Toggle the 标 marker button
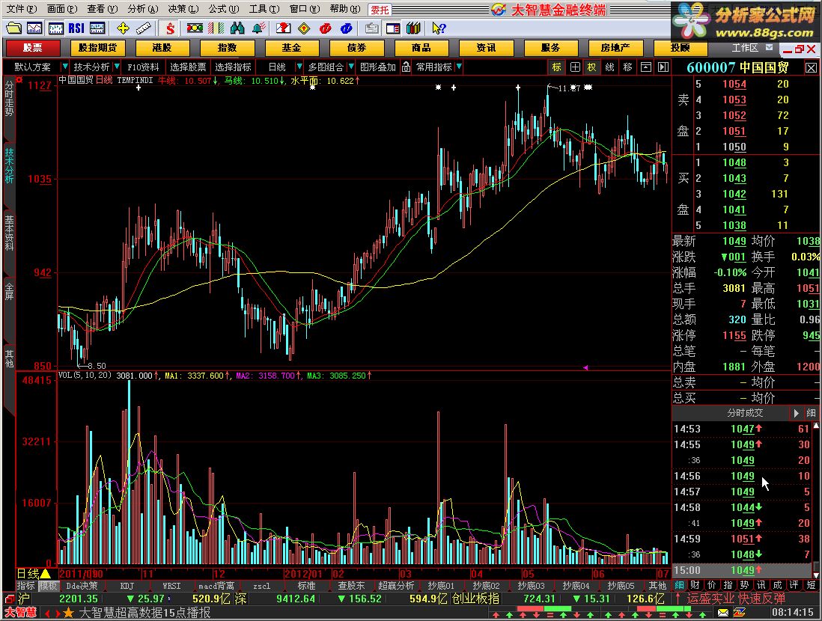The width and height of the screenshot is (822, 621). (557, 67)
